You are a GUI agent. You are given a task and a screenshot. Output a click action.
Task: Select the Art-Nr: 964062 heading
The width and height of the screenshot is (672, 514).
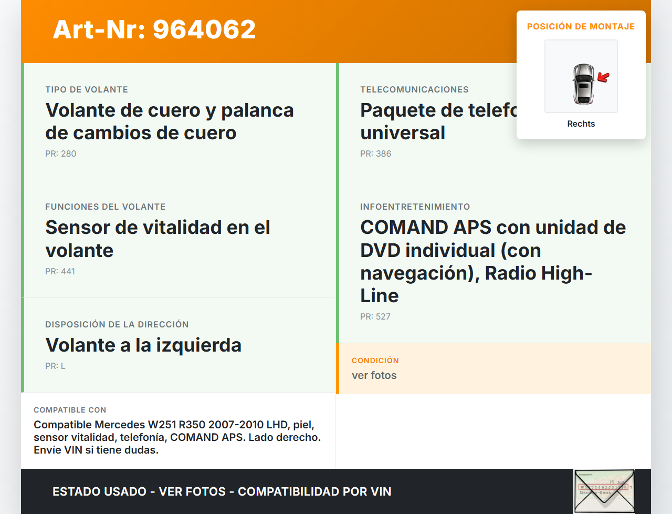click(x=154, y=29)
